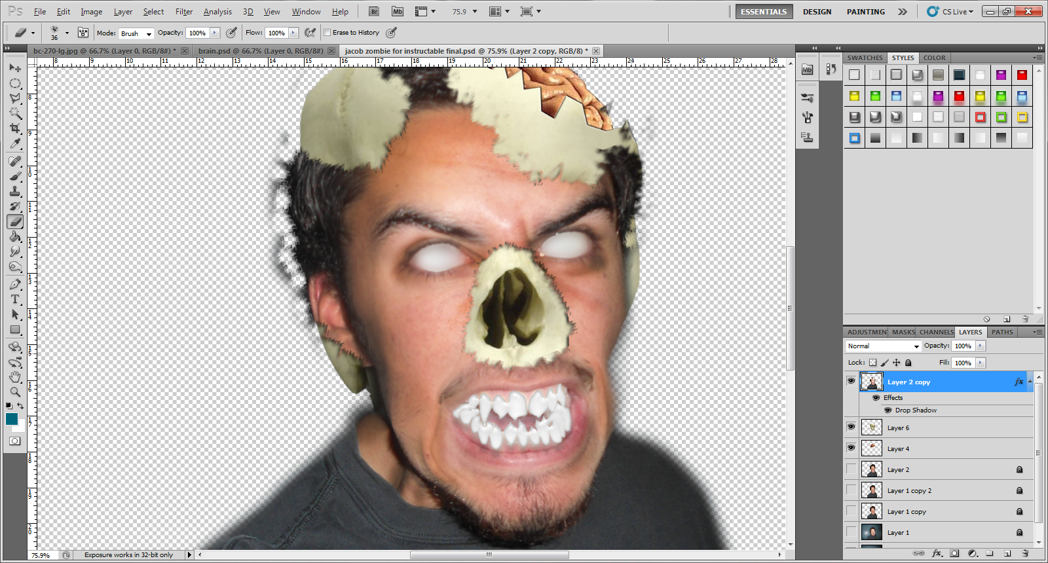Image resolution: width=1048 pixels, height=563 pixels.
Task: Collapse Layer 2 copy effects list
Action: pos(1030,381)
